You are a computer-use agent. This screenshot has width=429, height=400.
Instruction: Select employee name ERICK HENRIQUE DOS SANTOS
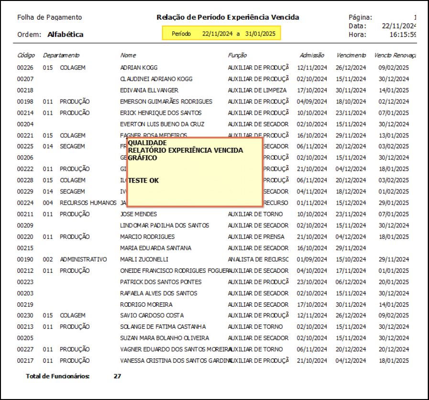[161, 113]
